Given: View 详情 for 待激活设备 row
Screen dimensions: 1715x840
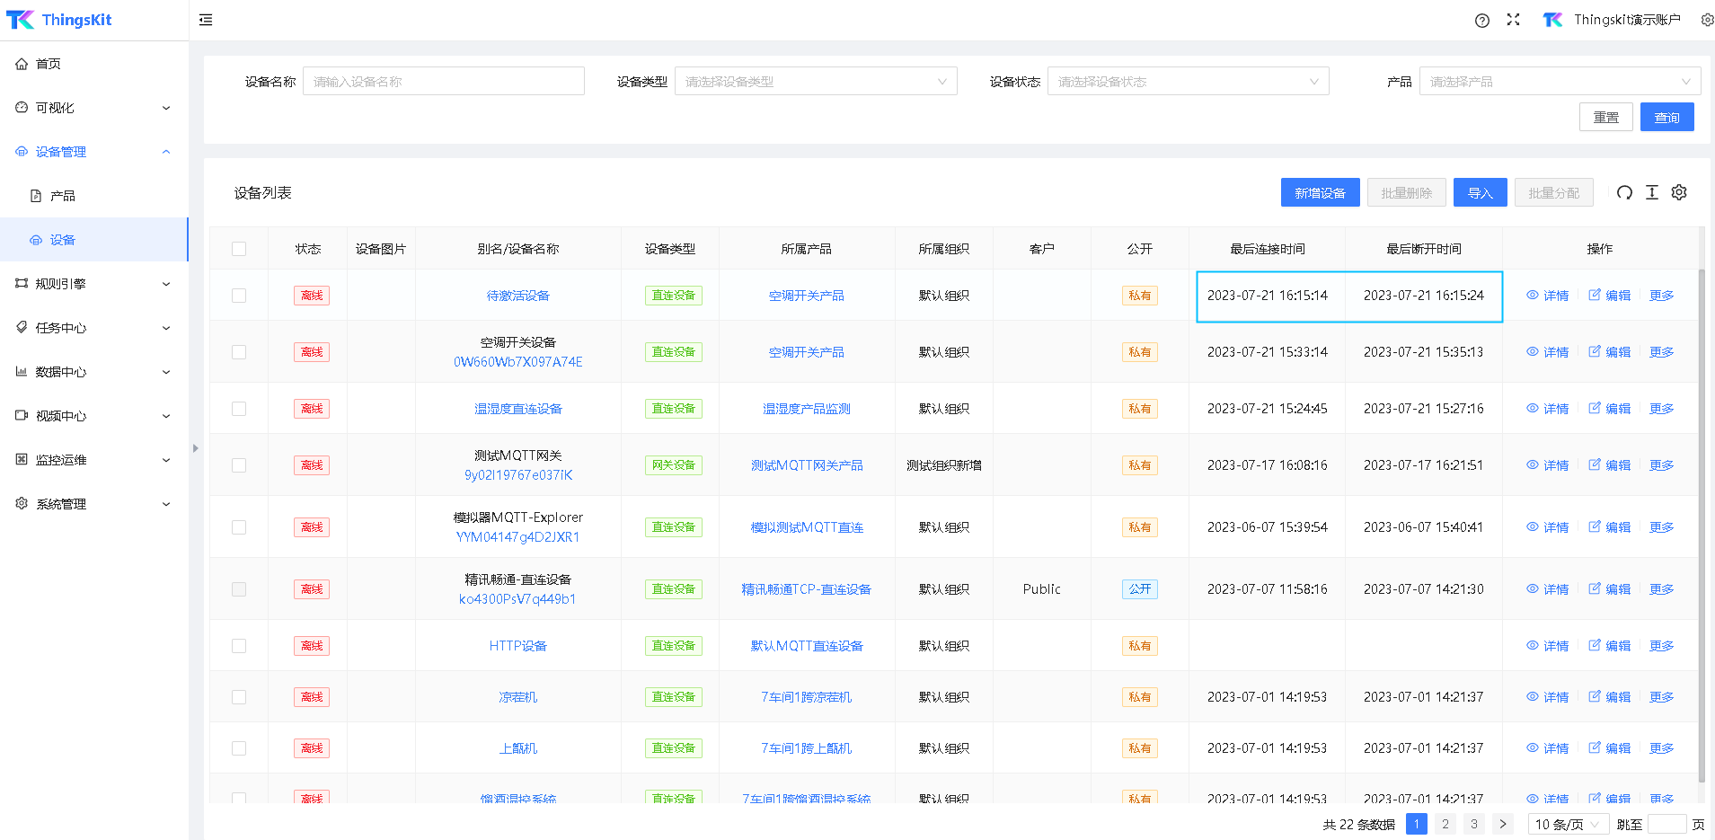Looking at the screenshot, I should click(1547, 296).
